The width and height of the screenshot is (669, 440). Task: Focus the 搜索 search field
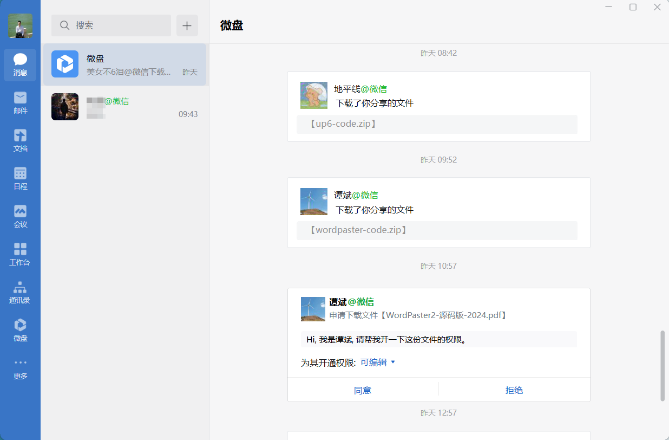(111, 25)
